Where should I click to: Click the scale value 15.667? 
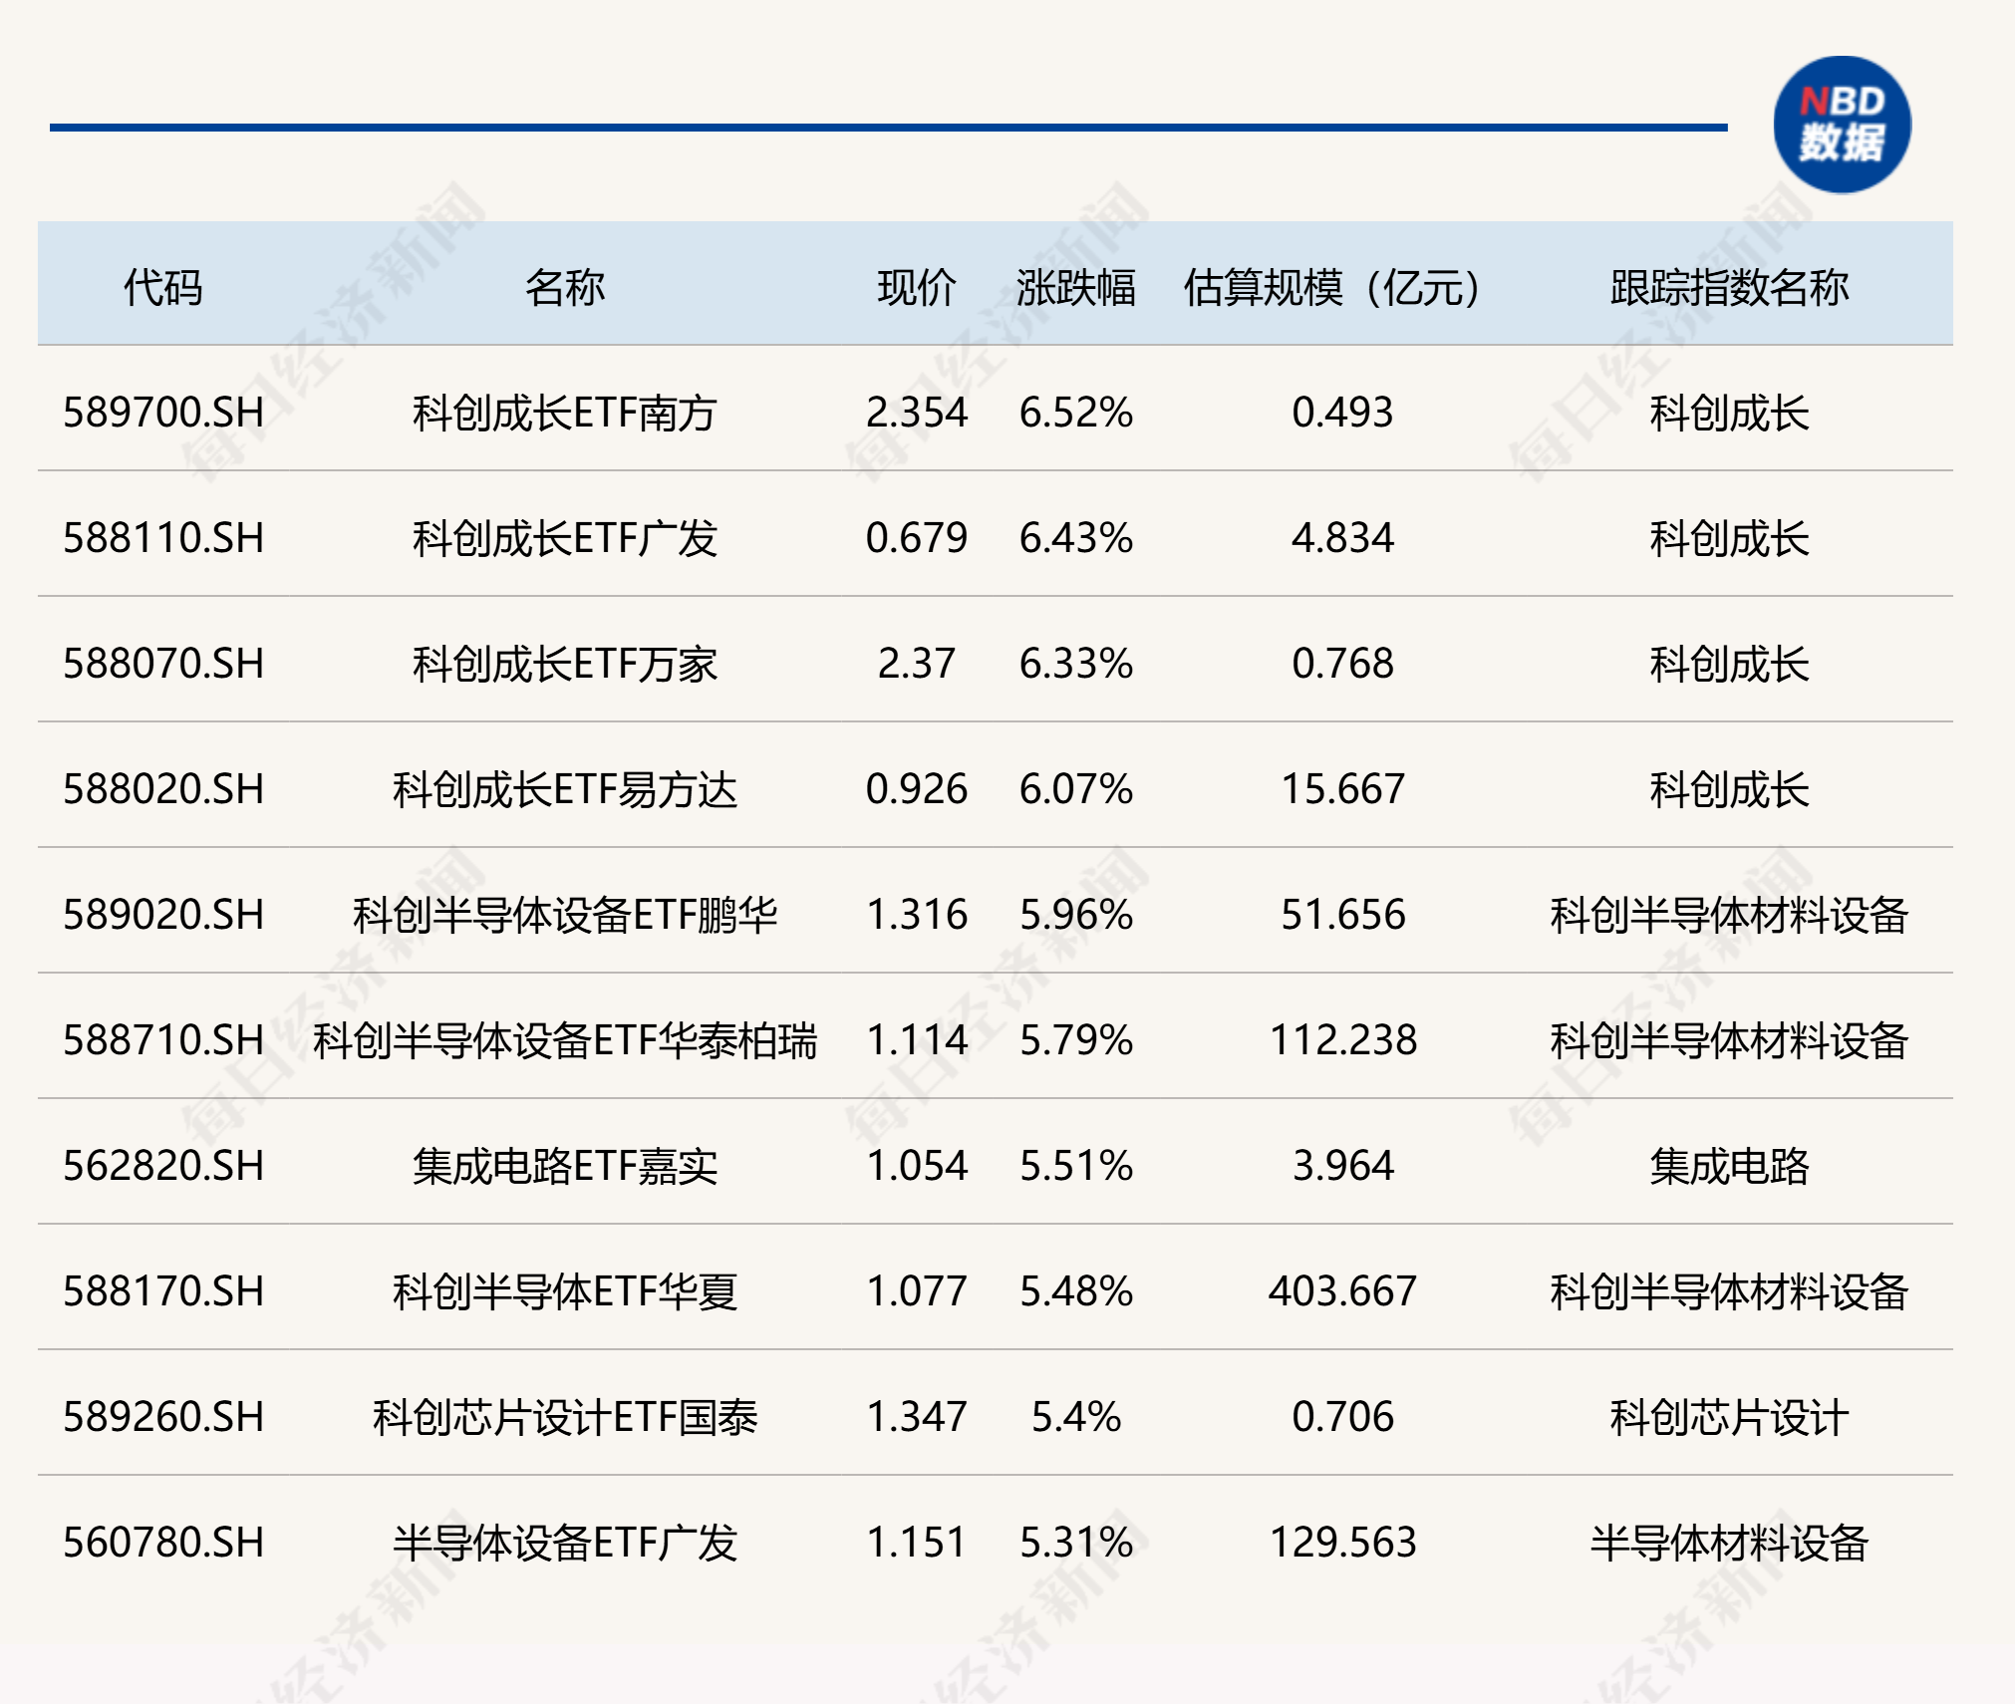pos(1342,789)
